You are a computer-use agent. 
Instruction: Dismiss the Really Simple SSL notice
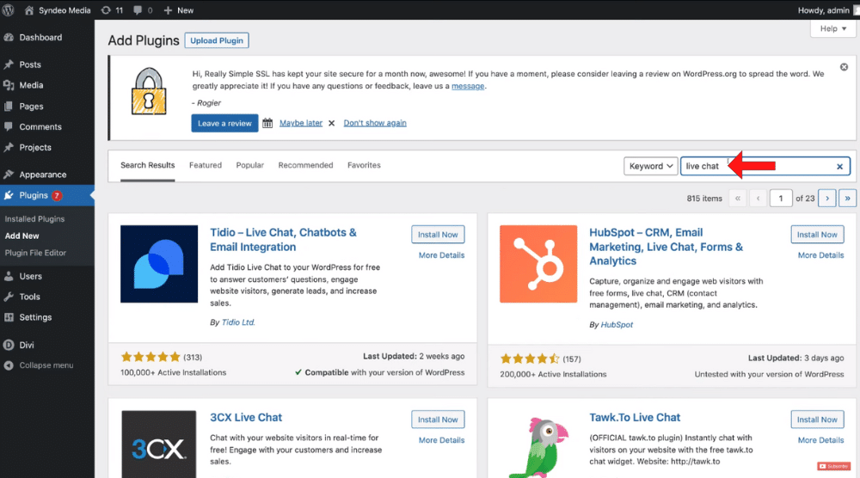844,67
